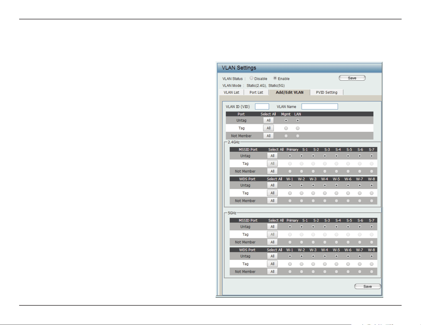Set Mgmt port to Tag
This screenshot has width=421, height=325.
click(286, 128)
